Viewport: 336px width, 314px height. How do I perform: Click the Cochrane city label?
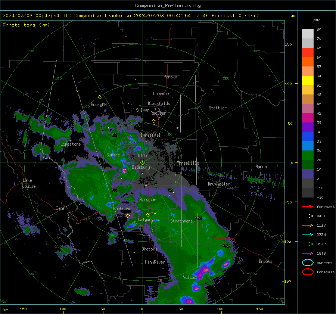click(x=122, y=209)
